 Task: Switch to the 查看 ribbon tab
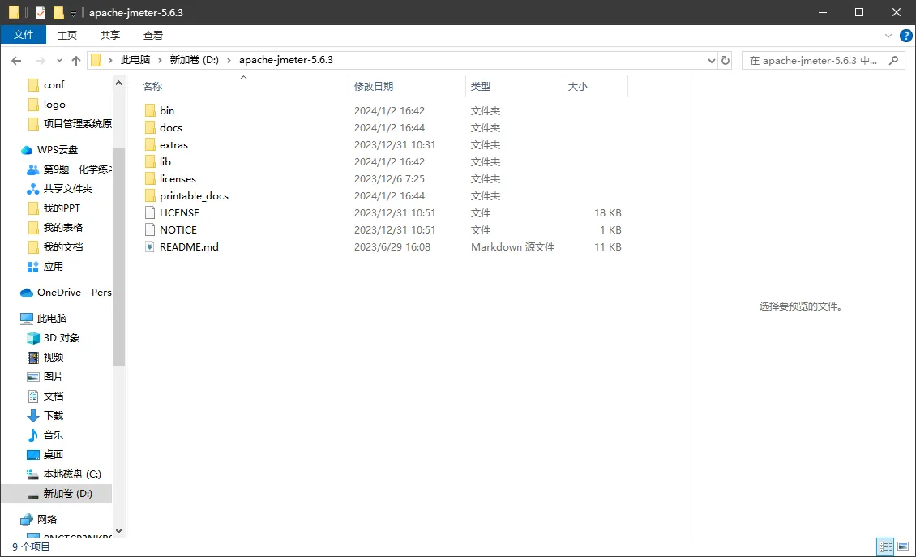tap(153, 35)
